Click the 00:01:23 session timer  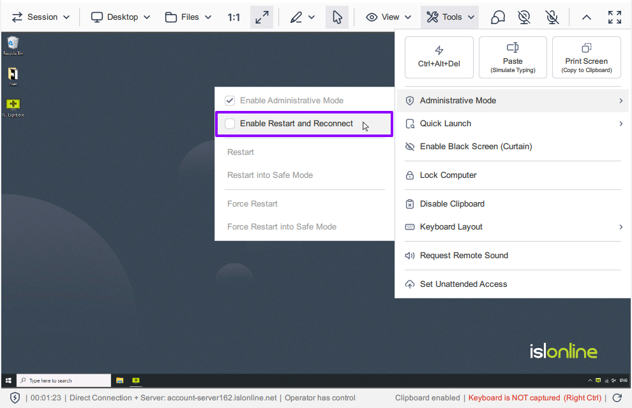46,398
